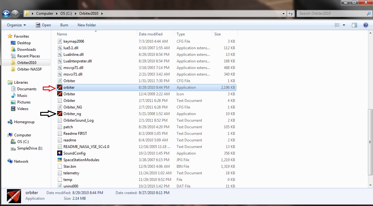Viewport: 373px width, 206px height.
Task: Click the Forward navigation arrow button
Action: click(15, 13)
